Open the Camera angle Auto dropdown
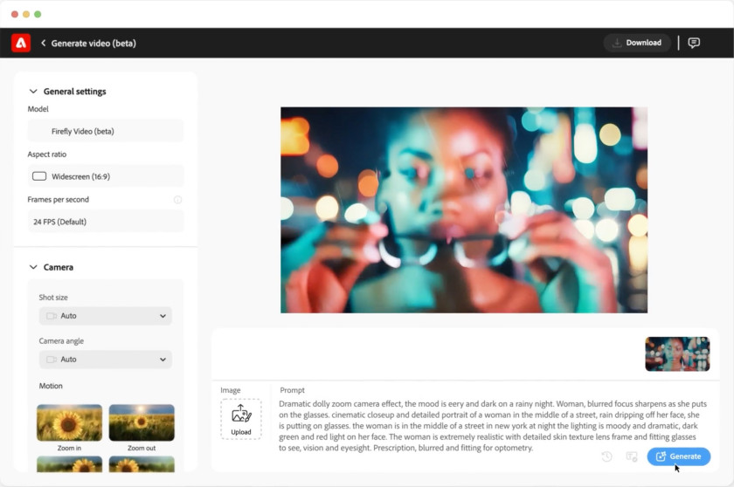The height and width of the screenshot is (487, 734). [x=106, y=360]
